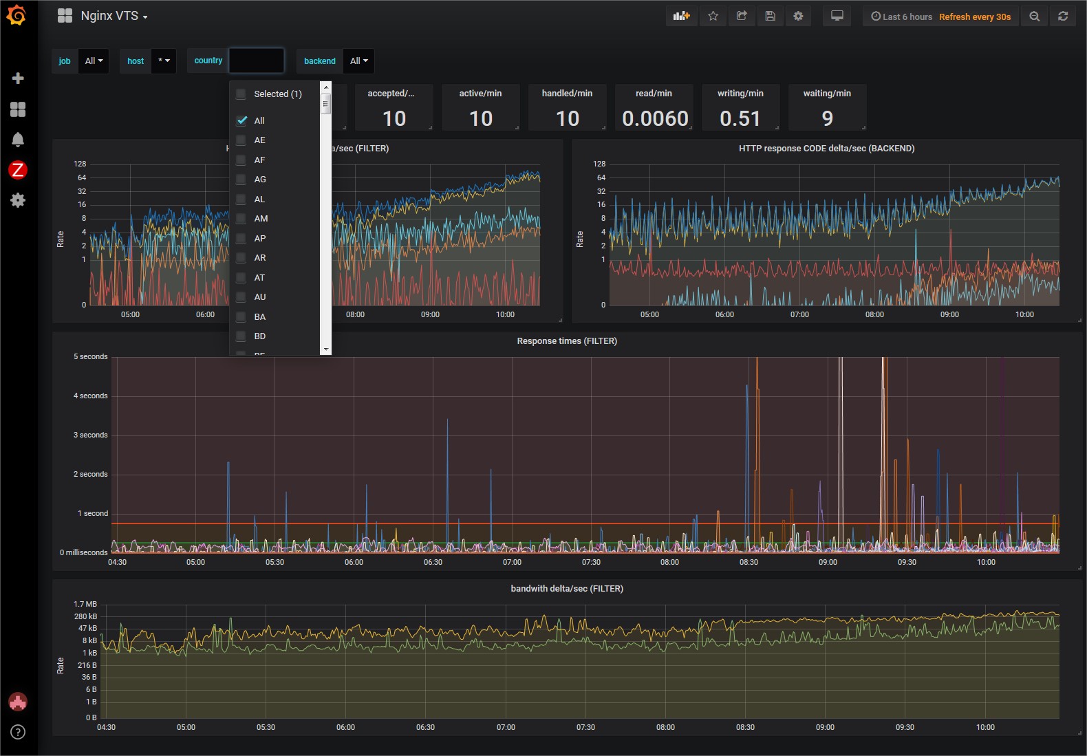
Task: Click the country filter search field
Action: tap(257, 61)
